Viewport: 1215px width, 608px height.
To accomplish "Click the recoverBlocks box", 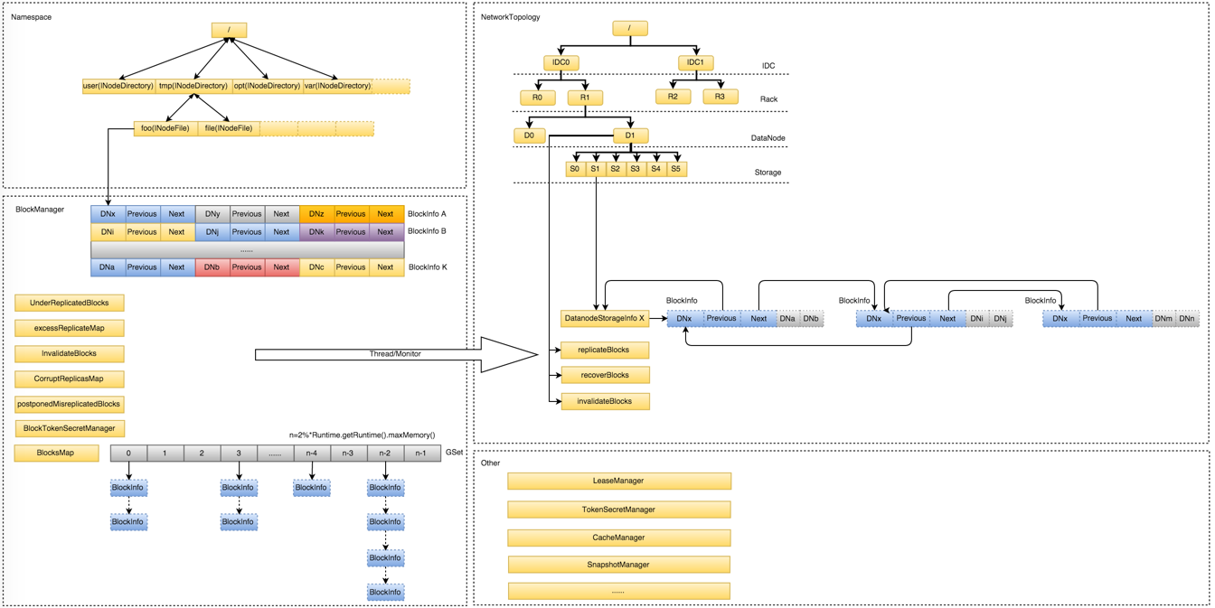I will pyautogui.click(x=605, y=375).
